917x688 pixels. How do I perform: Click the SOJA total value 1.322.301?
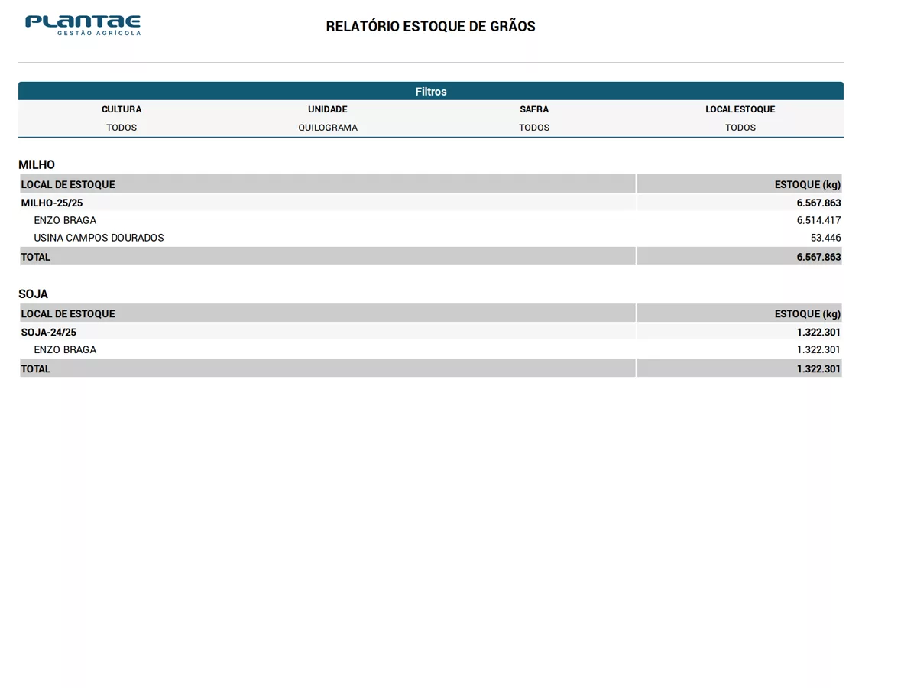(818, 368)
